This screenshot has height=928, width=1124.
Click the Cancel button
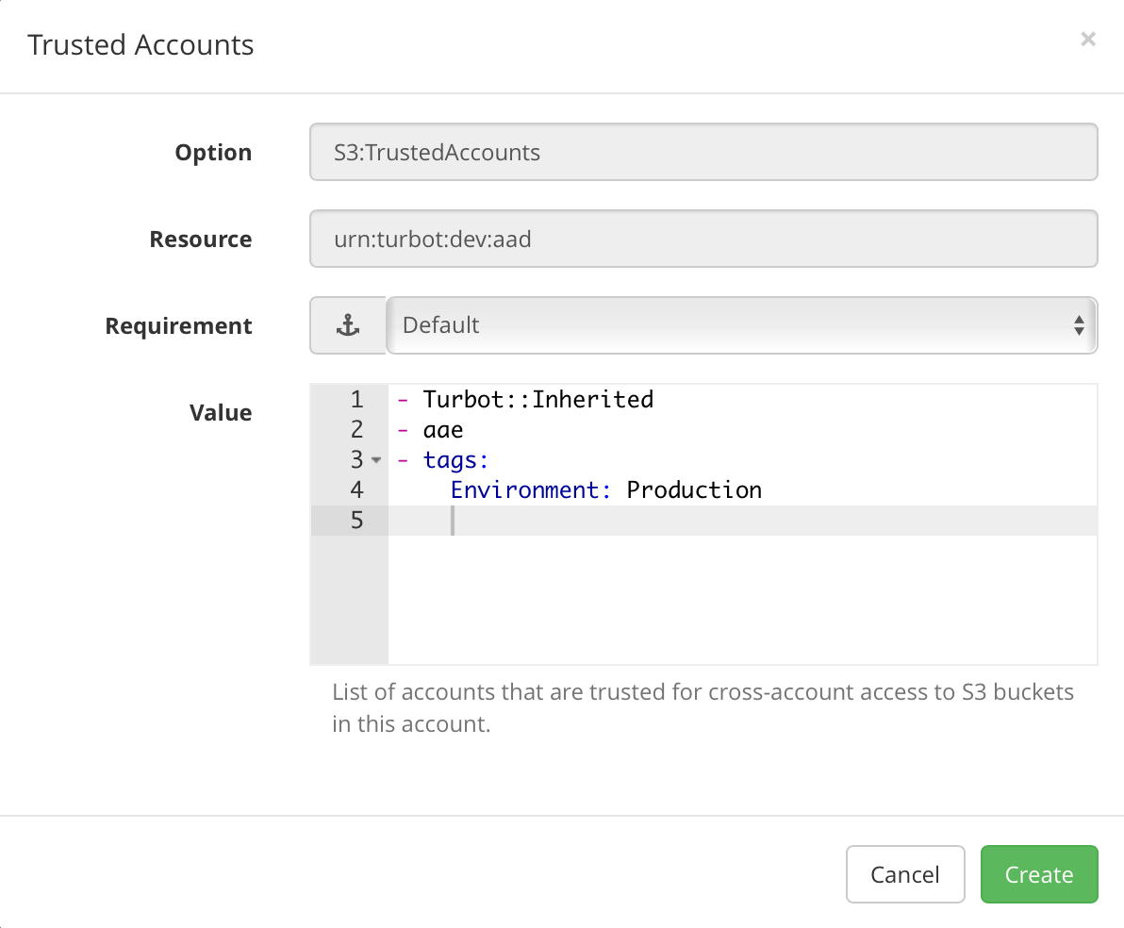904,874
